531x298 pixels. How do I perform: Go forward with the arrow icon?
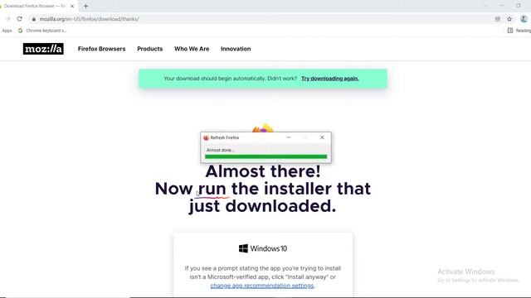[x=7, y=19]
